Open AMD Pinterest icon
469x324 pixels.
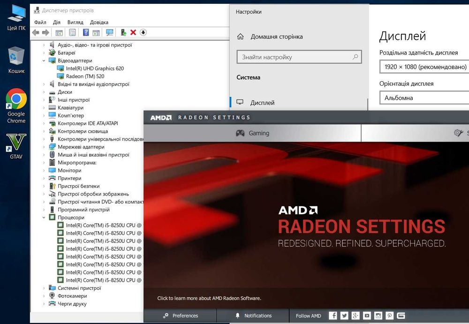coord(389,315)
